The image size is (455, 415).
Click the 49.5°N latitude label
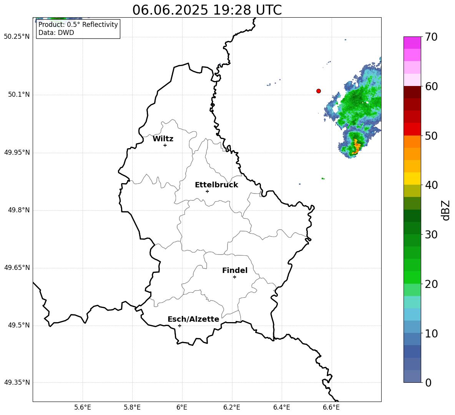(x=18, y=325)
